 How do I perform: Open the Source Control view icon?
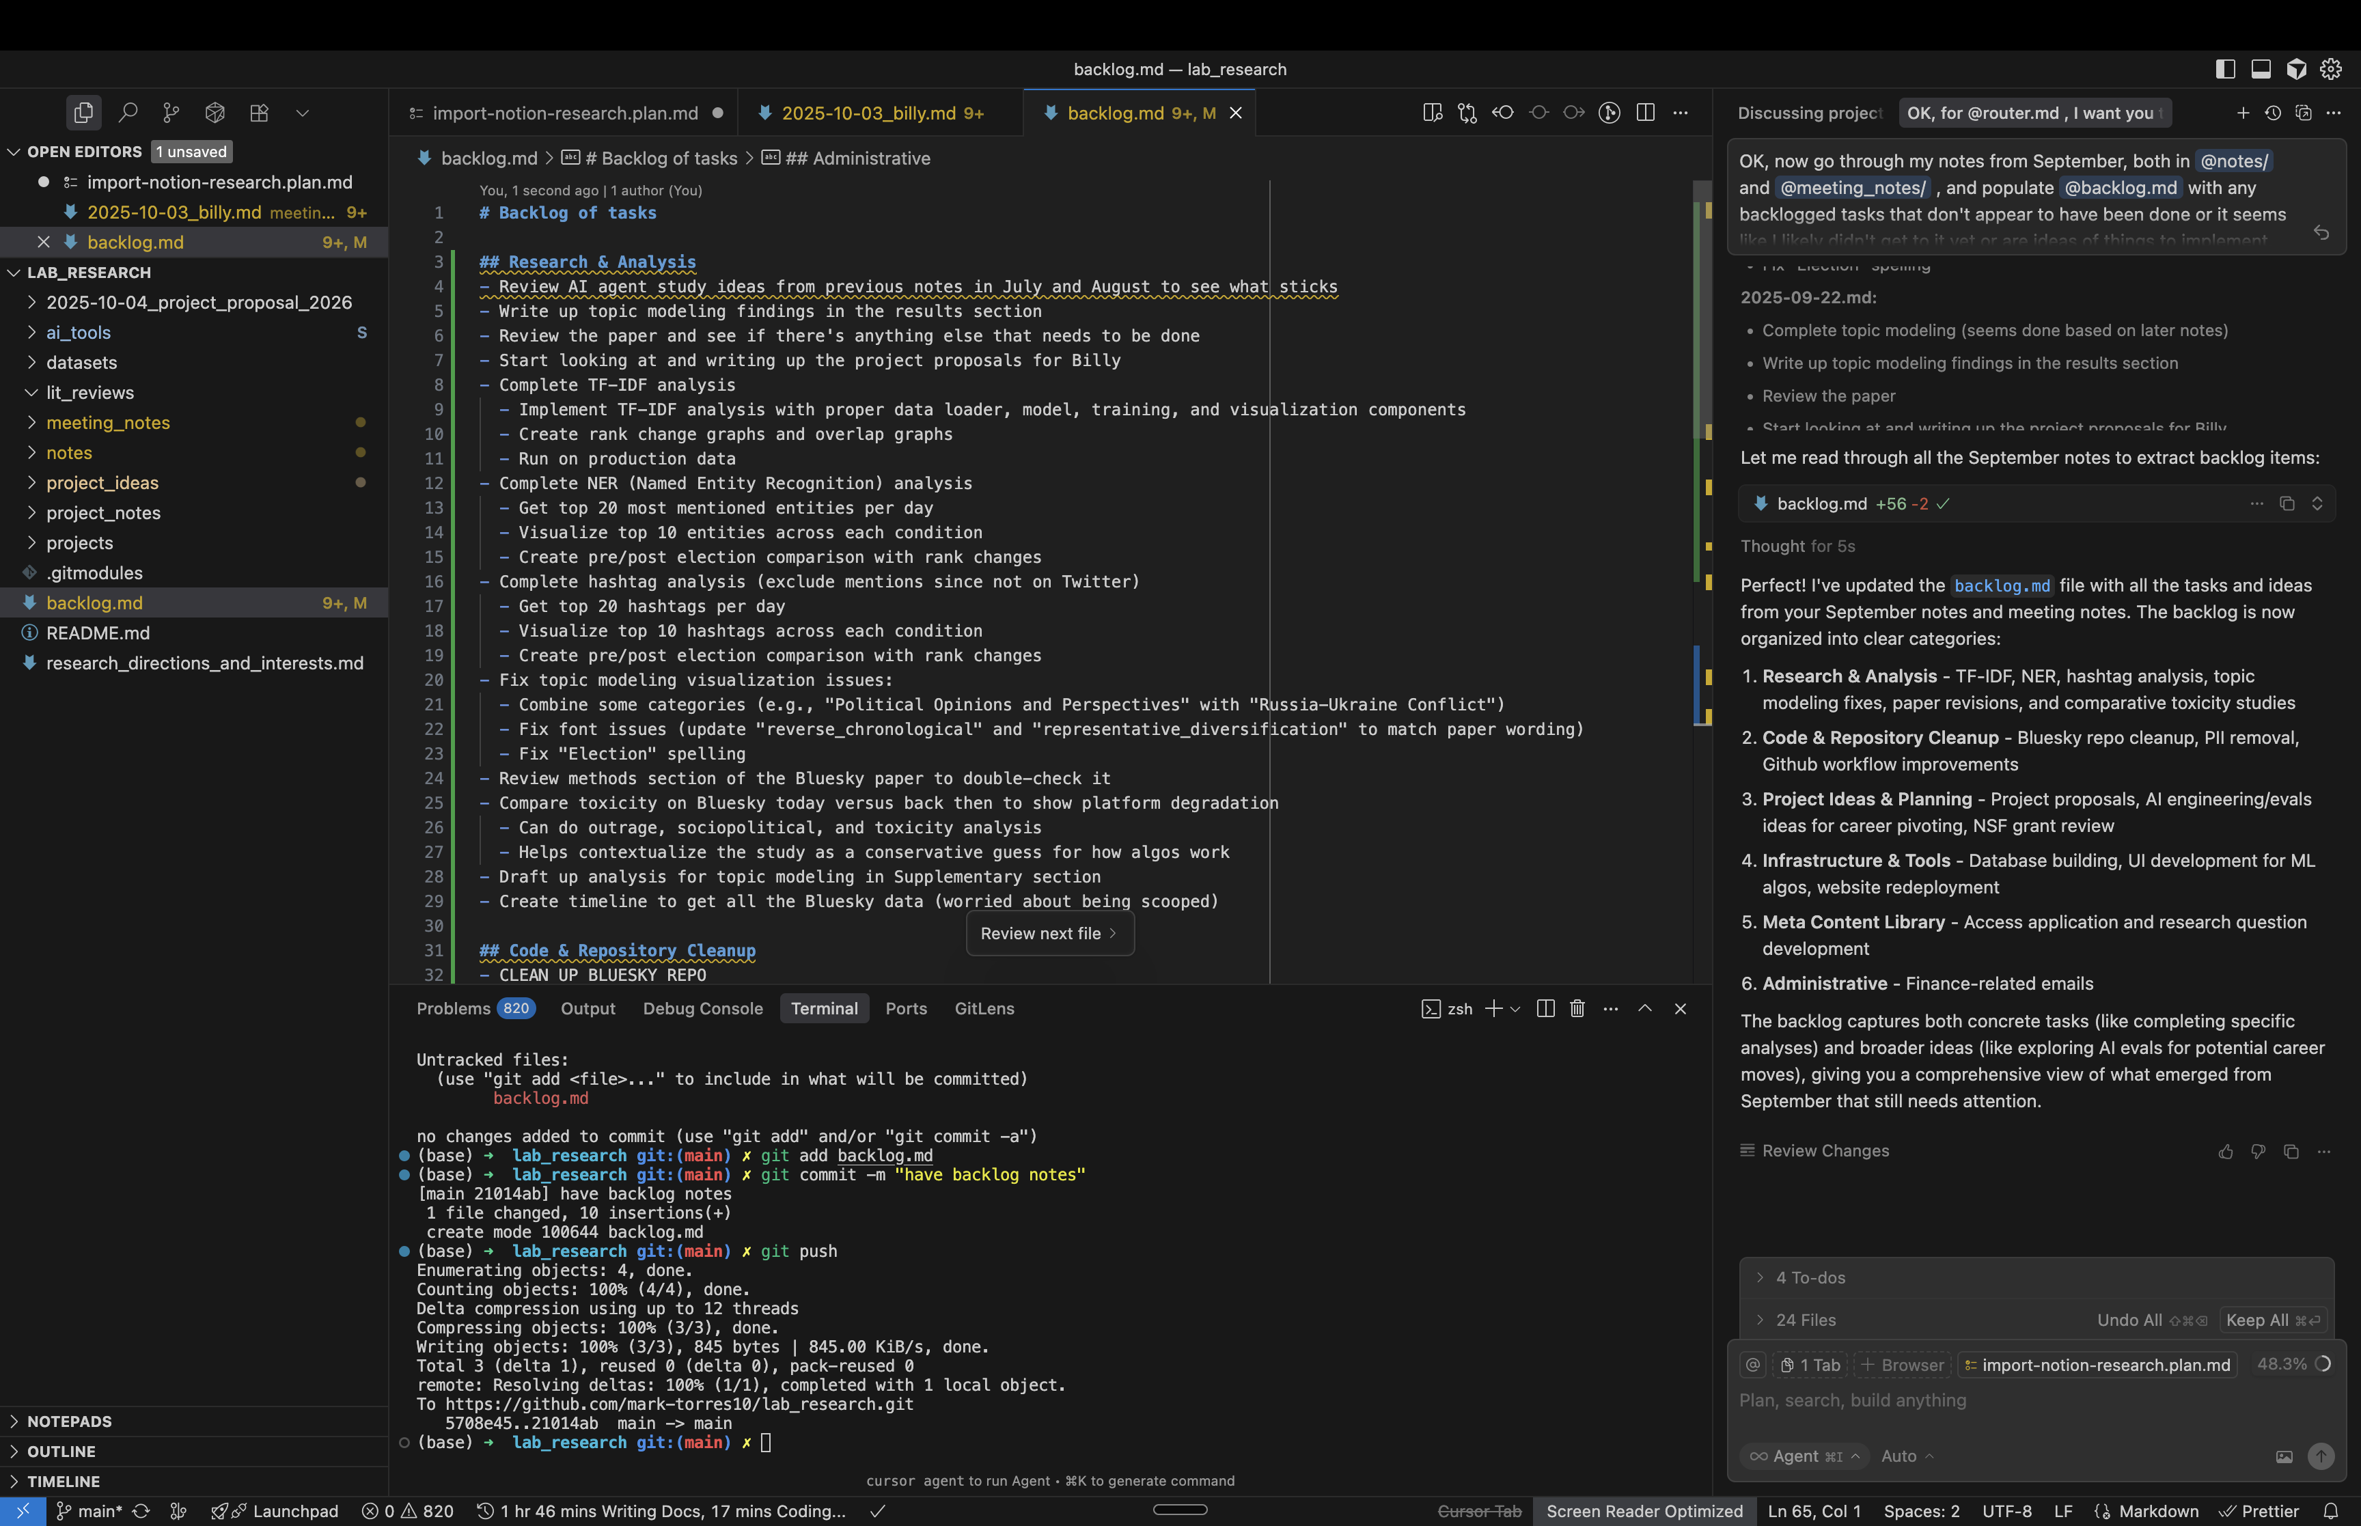(x=171, y=113)
